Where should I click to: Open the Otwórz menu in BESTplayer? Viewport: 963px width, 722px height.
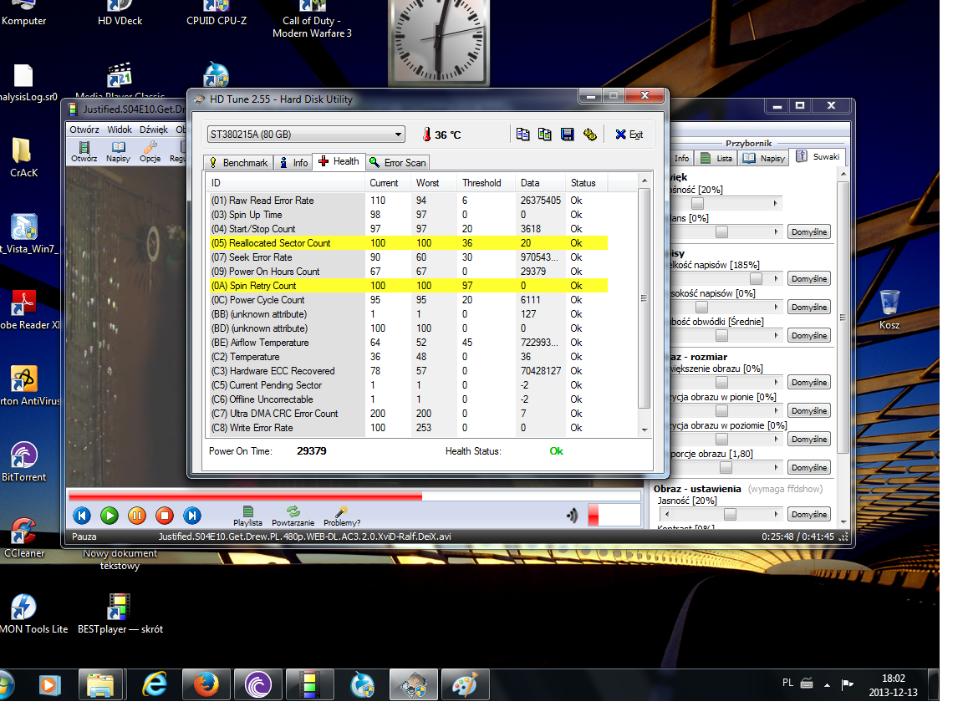tap(84, 130)
